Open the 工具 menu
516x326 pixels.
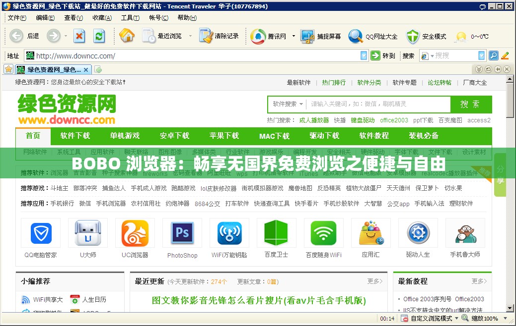130,18
